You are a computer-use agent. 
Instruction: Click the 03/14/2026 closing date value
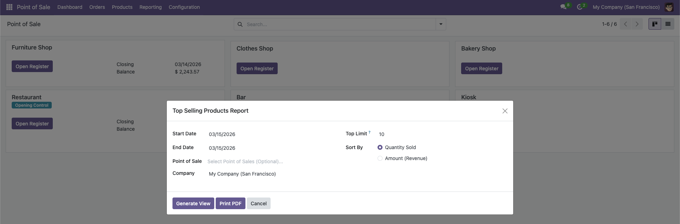(x=188, y=64)
